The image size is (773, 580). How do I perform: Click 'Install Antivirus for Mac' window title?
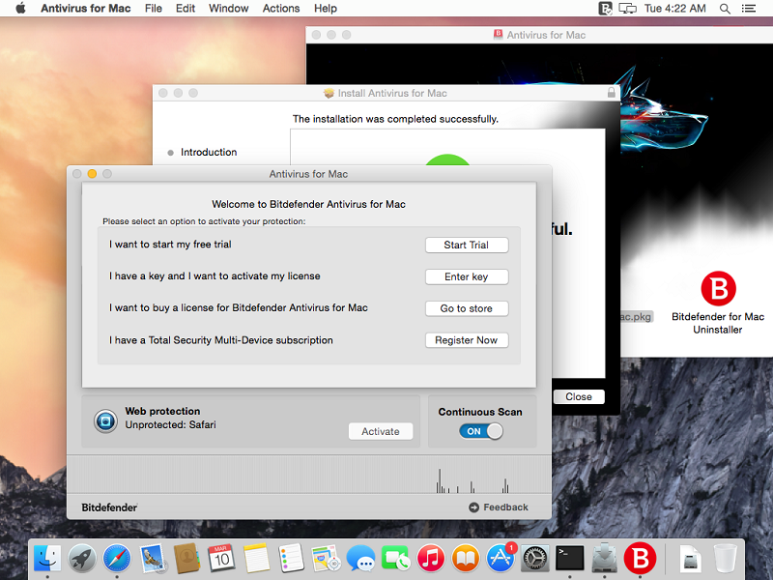pos(392,93)
